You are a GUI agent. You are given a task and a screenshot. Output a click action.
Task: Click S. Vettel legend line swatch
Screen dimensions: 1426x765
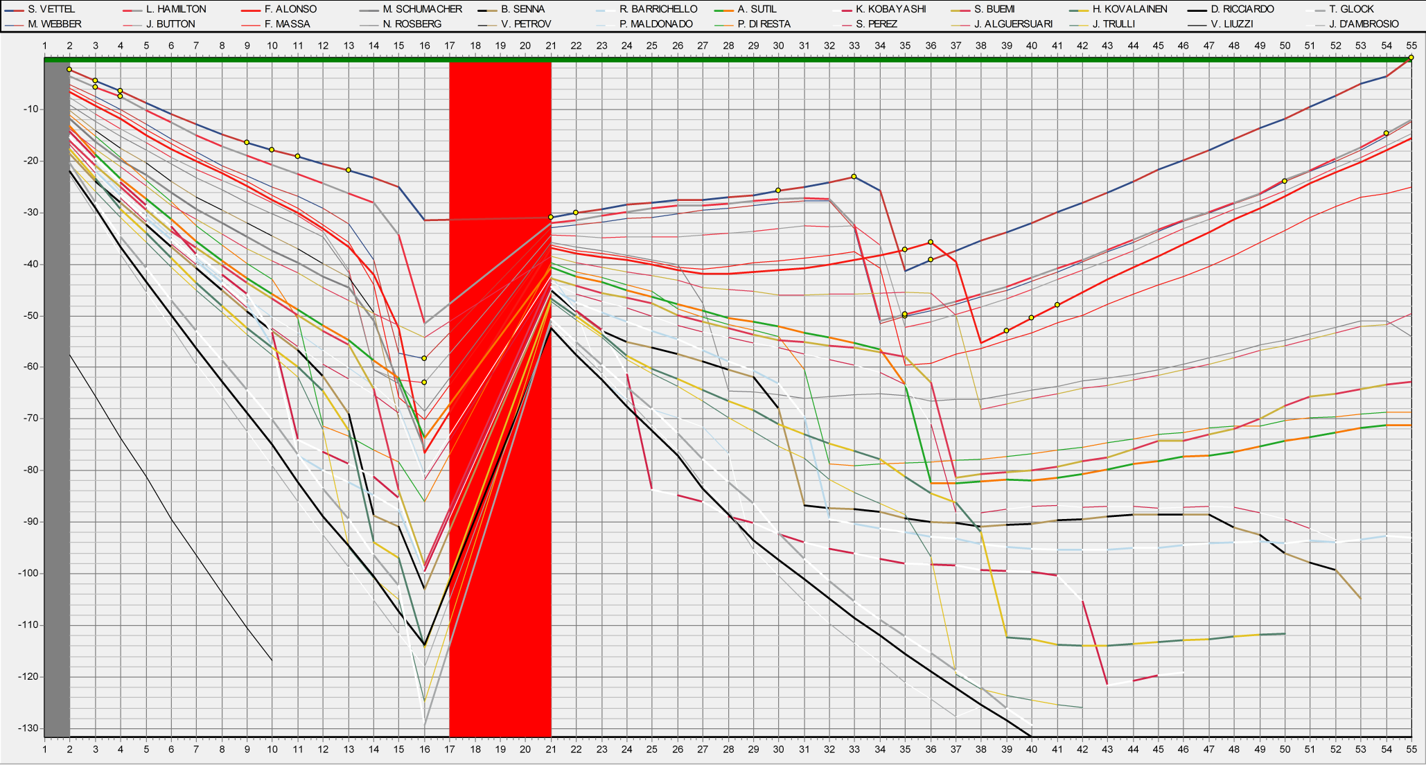pos(14,10)
